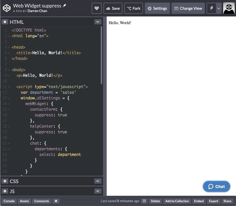The width and height of the screenshot is (236, 206).
Task: Edit pen title with pencil icon
Action: tap(65, 6)
